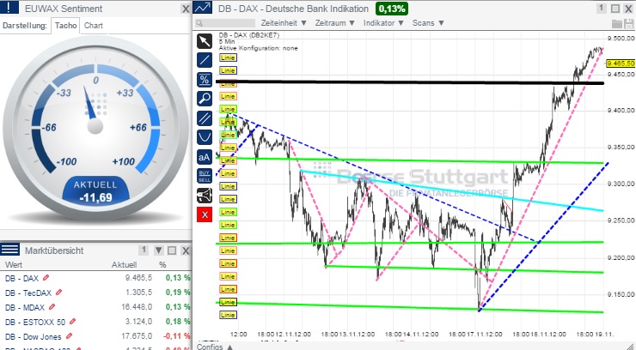Open the Scans dropdown
The image size is (636, 350).
[x=428, y=23]
